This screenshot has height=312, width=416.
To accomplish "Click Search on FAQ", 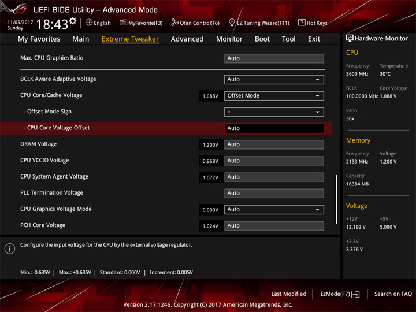I will pos(393,294).
